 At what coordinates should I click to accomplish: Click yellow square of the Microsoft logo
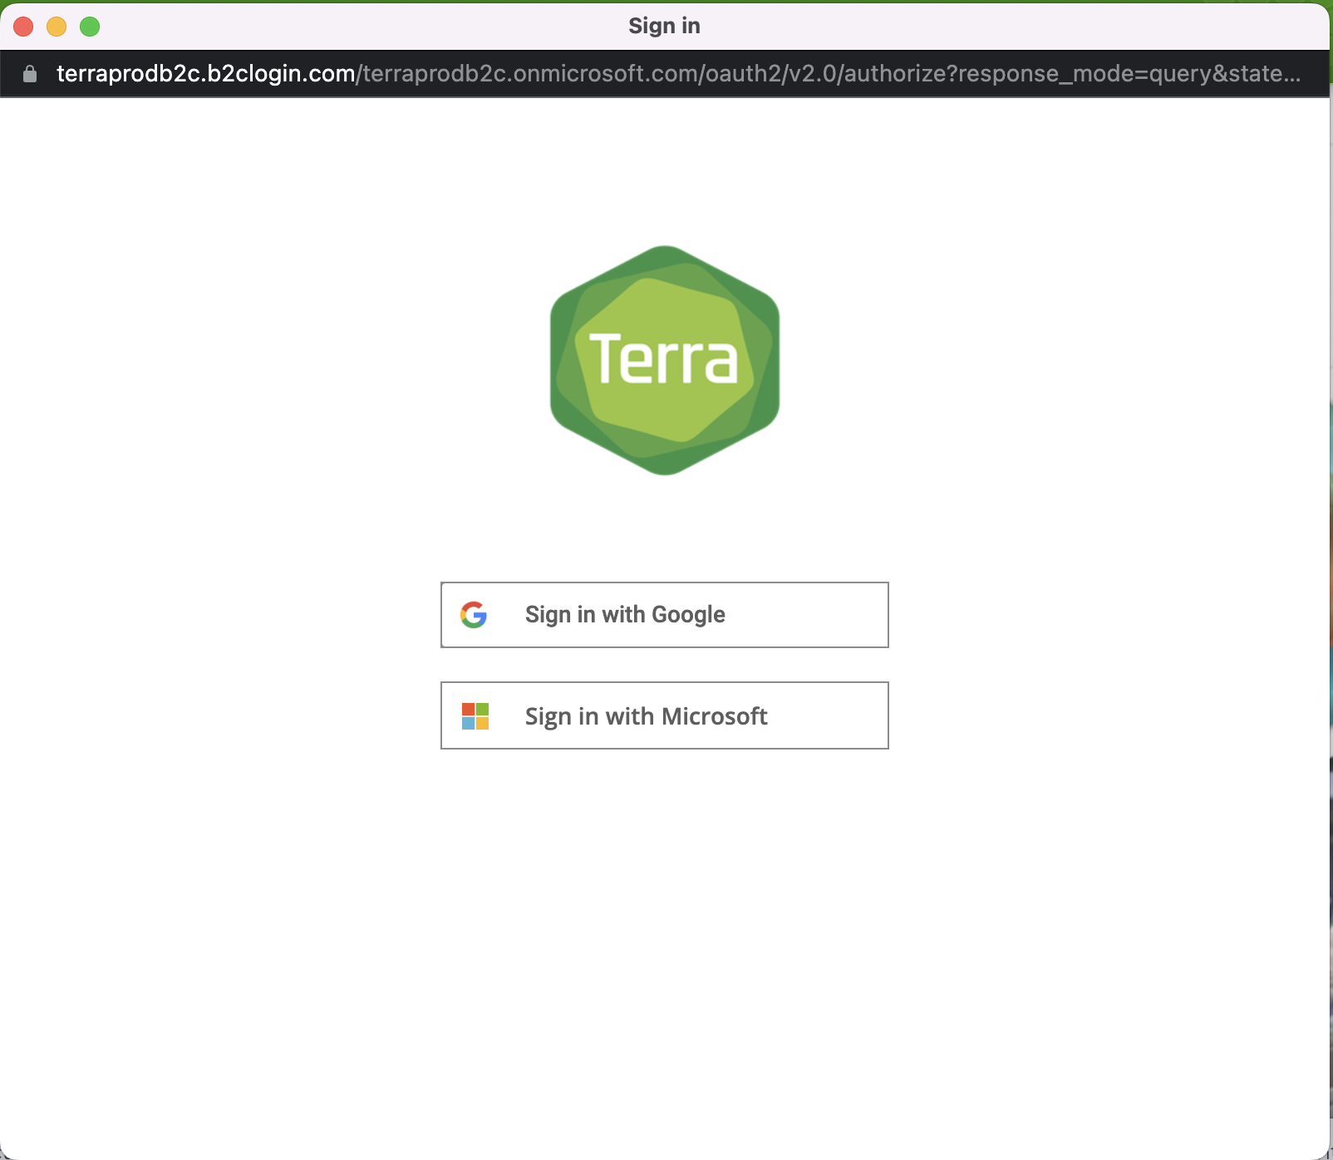pos(483,724)
